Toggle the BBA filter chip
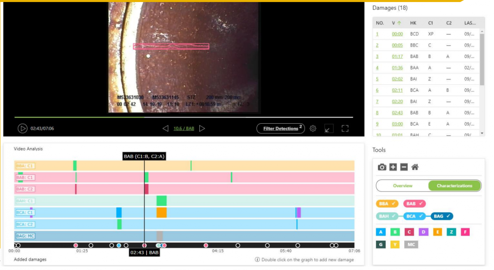Viewport: 494px width, 270px height. pyautogui.click(x=387, y=203)
